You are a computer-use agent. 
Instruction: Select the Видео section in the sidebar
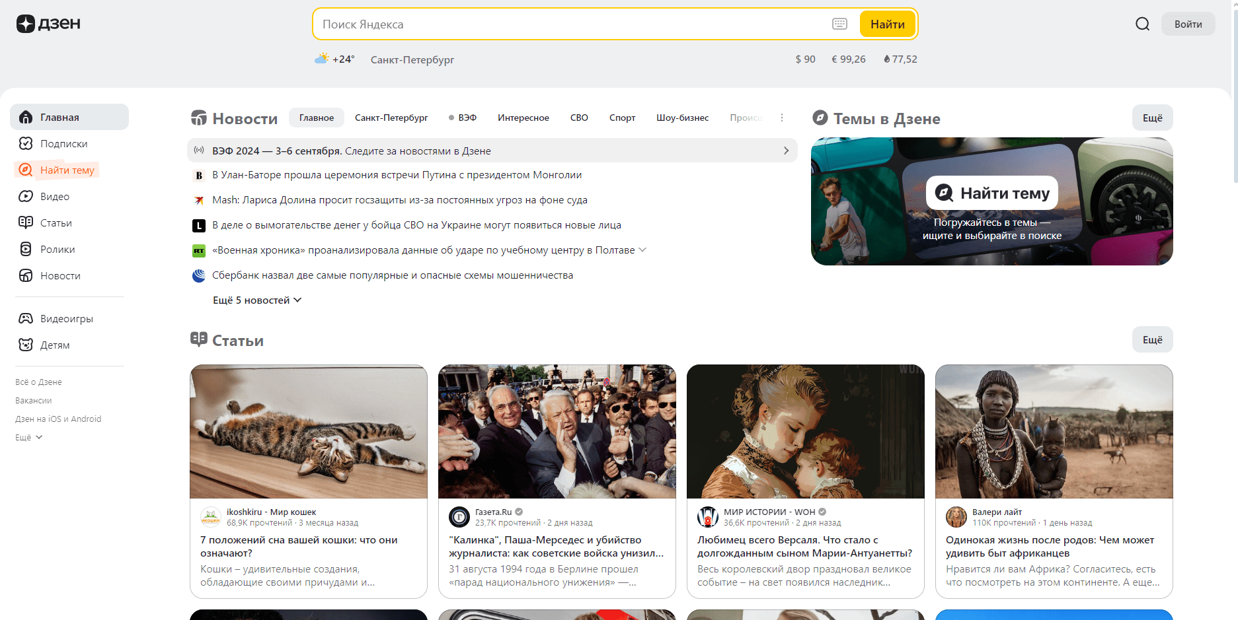point(26,196)
